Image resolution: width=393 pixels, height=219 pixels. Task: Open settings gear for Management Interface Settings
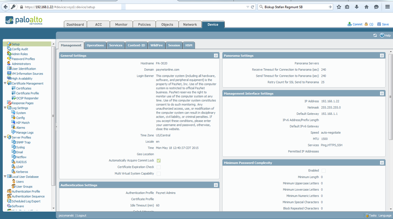[382, 93]
